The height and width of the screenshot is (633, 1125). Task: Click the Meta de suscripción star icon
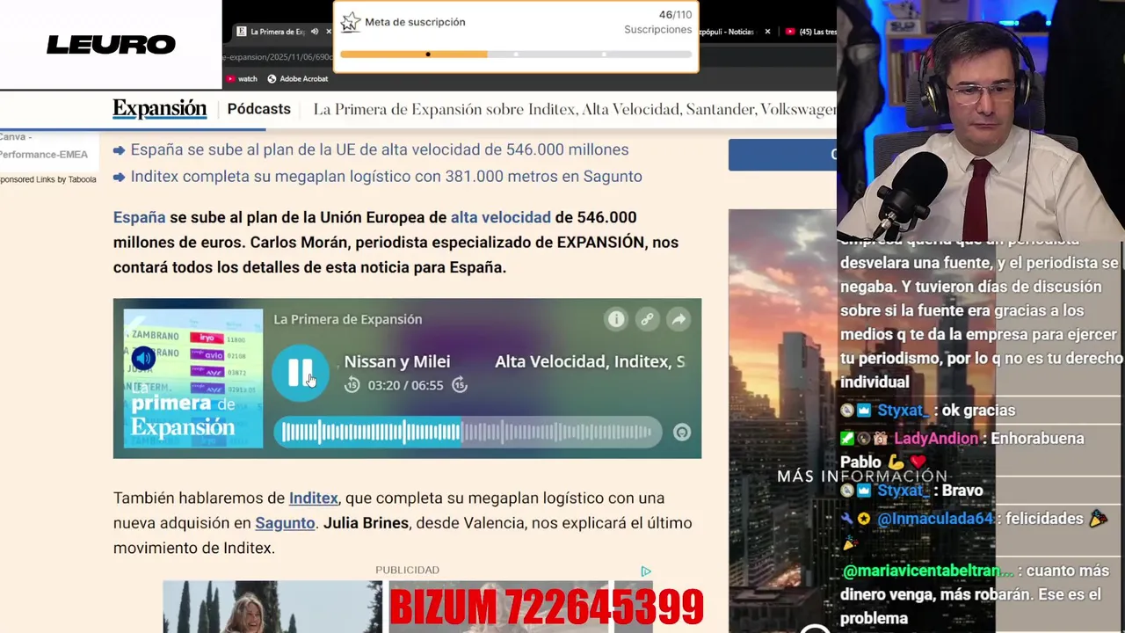351,22
